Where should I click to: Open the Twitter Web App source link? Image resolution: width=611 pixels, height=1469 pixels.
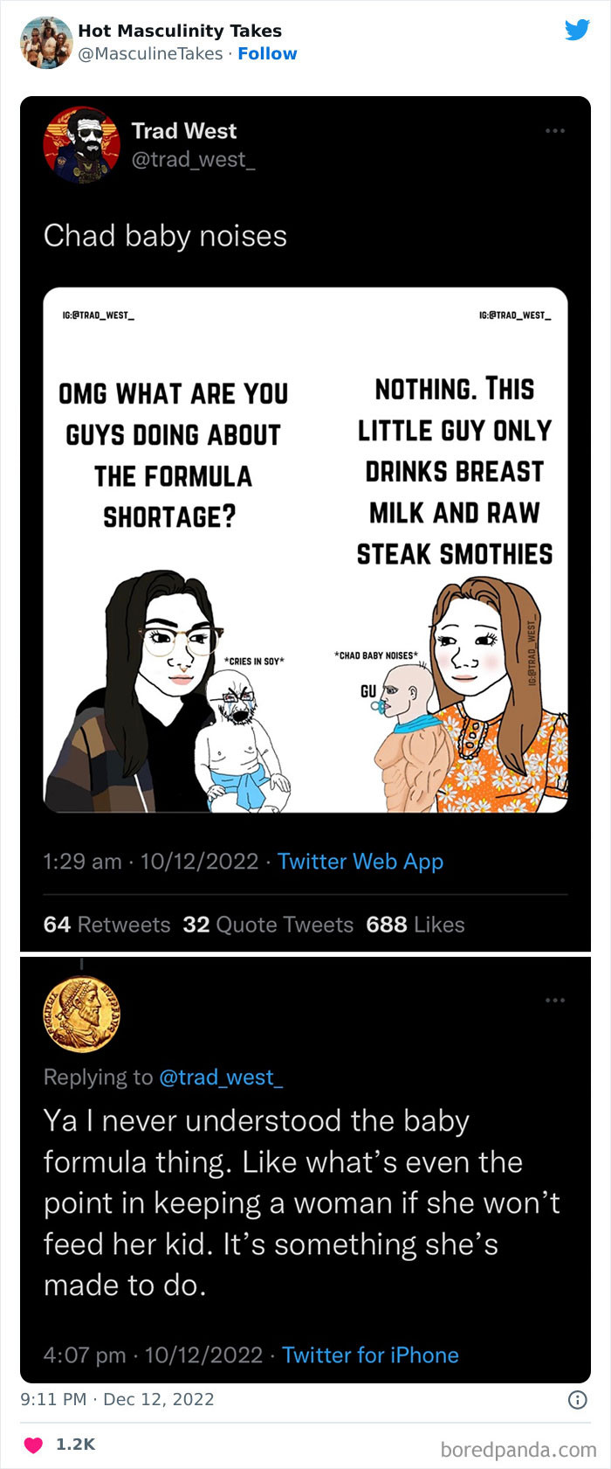(x=360, y=862)
